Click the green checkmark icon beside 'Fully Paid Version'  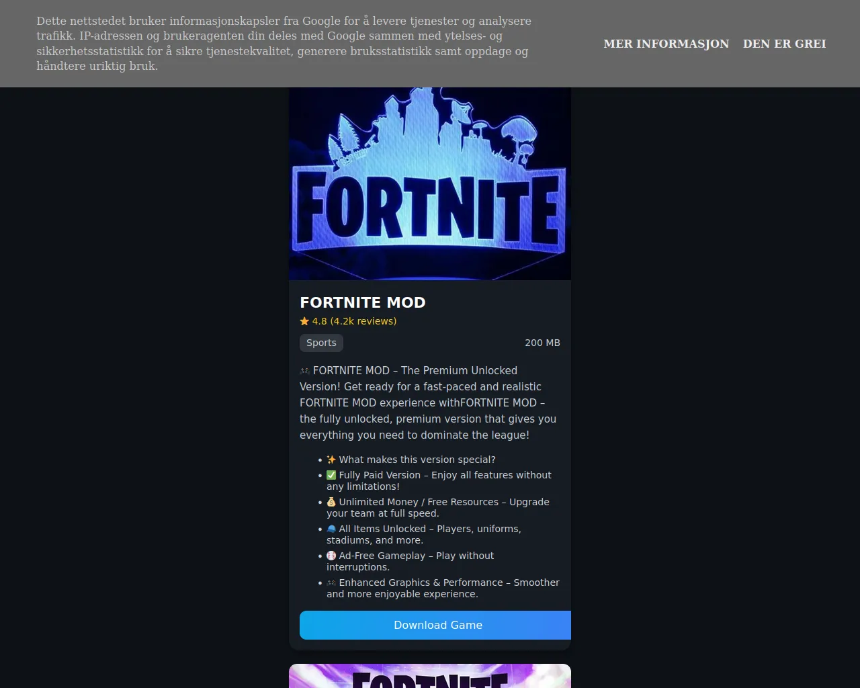click(331, 475)
